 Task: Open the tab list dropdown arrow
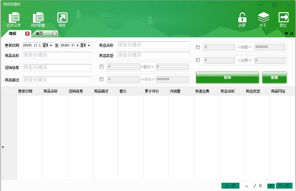(286, 33)
